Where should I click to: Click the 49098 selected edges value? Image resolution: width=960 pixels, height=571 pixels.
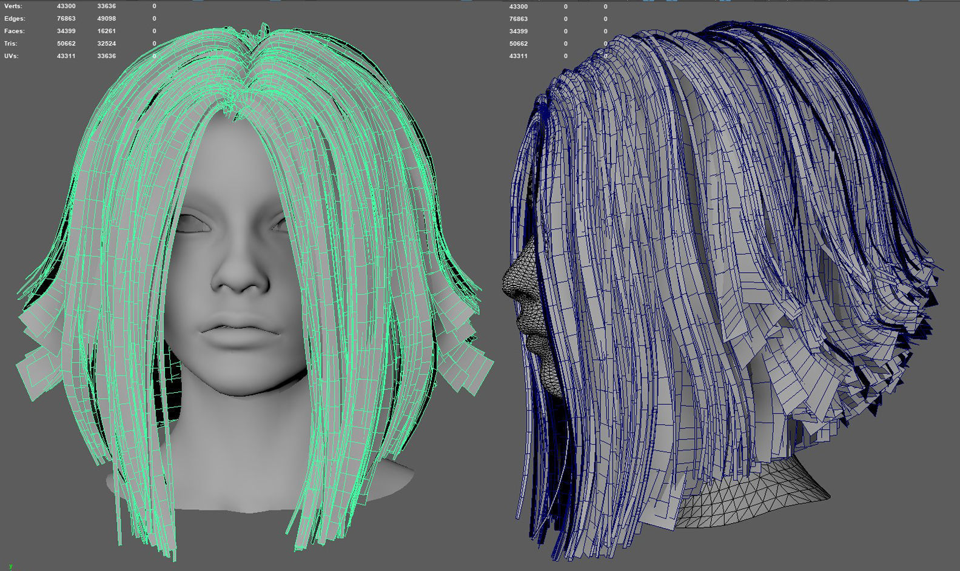point(106,19)
